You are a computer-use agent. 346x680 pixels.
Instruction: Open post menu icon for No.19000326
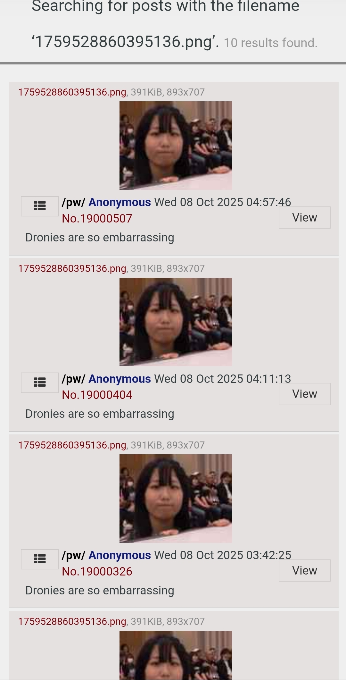pyautogui.click(x=40, y=559)
